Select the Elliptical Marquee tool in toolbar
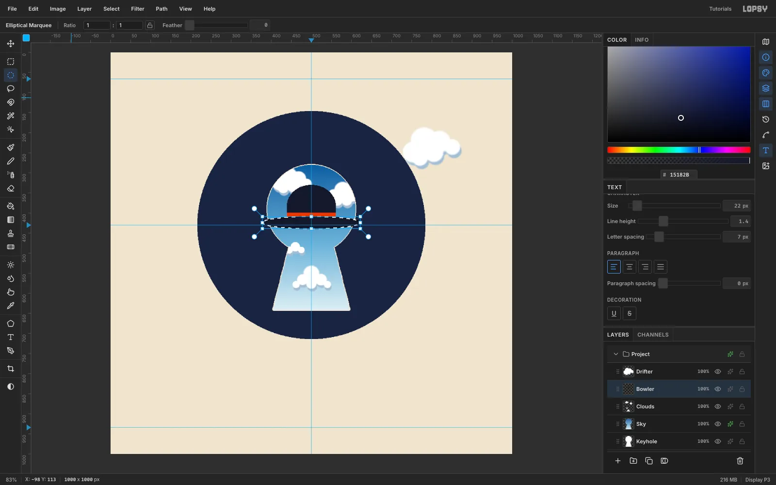776x485 pixels. [11, 75]
